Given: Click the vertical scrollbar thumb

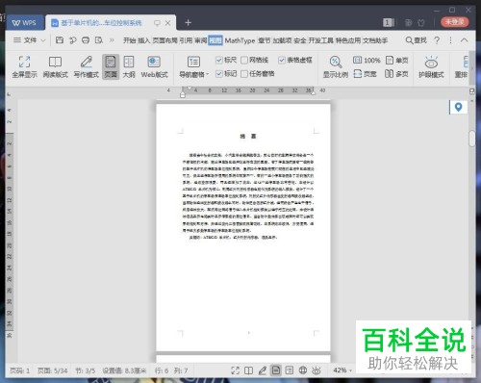Looking at the screenshot, I should [x=471, y=138].
